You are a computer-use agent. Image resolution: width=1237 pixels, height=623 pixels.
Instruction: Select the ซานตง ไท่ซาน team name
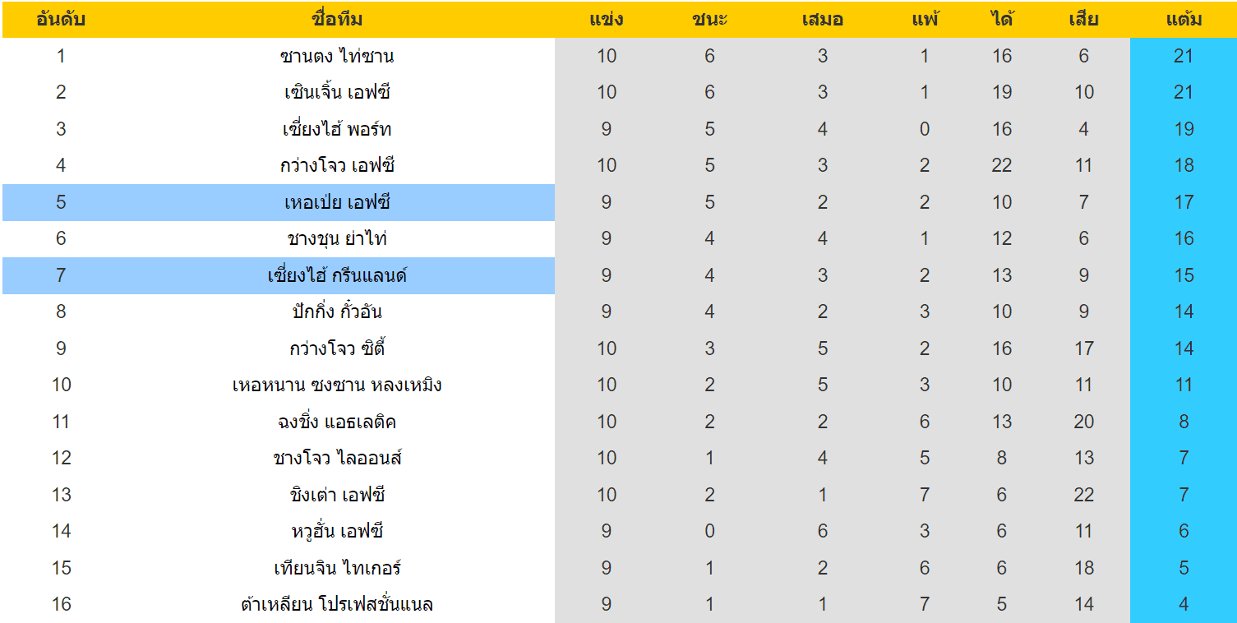[337, 56]
